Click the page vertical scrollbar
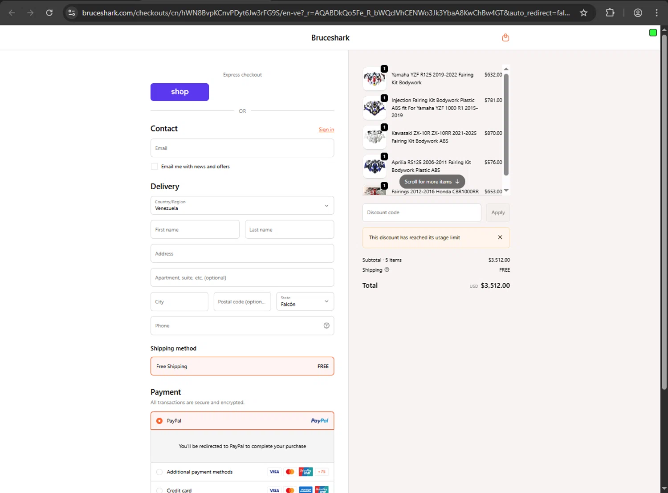The width and height of the screenshot is (668, 493). coord(664,212)
